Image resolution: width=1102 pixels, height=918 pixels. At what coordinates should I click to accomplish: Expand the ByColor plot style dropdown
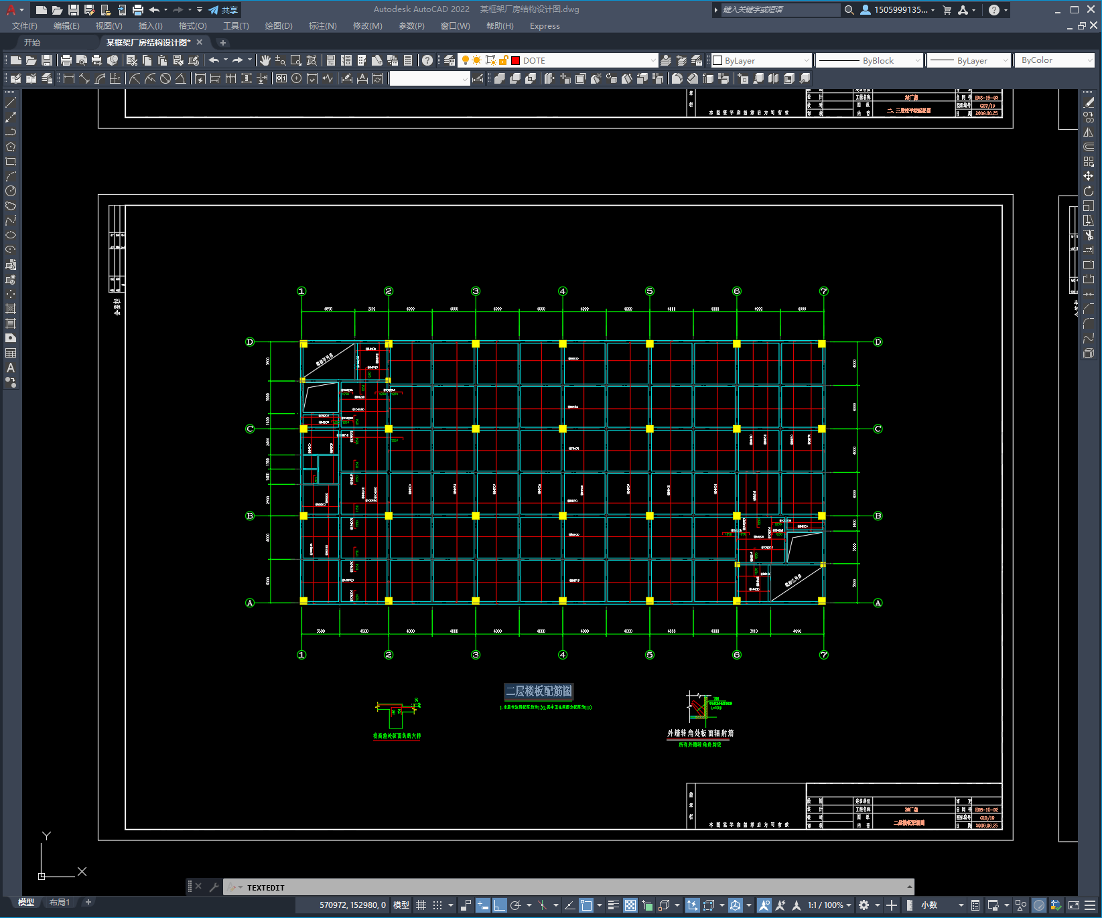click(x=1089, y=60)
